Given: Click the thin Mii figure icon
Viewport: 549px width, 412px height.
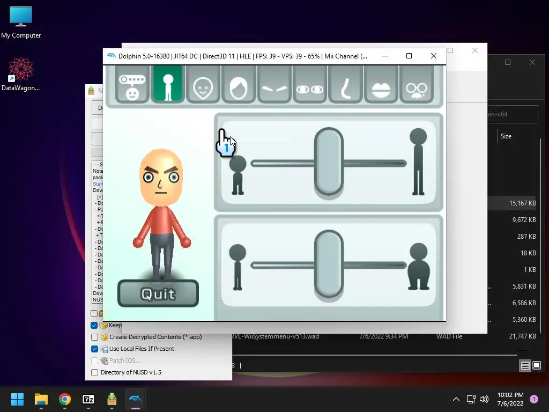Looking at the screenshot, I should point(238,267).
